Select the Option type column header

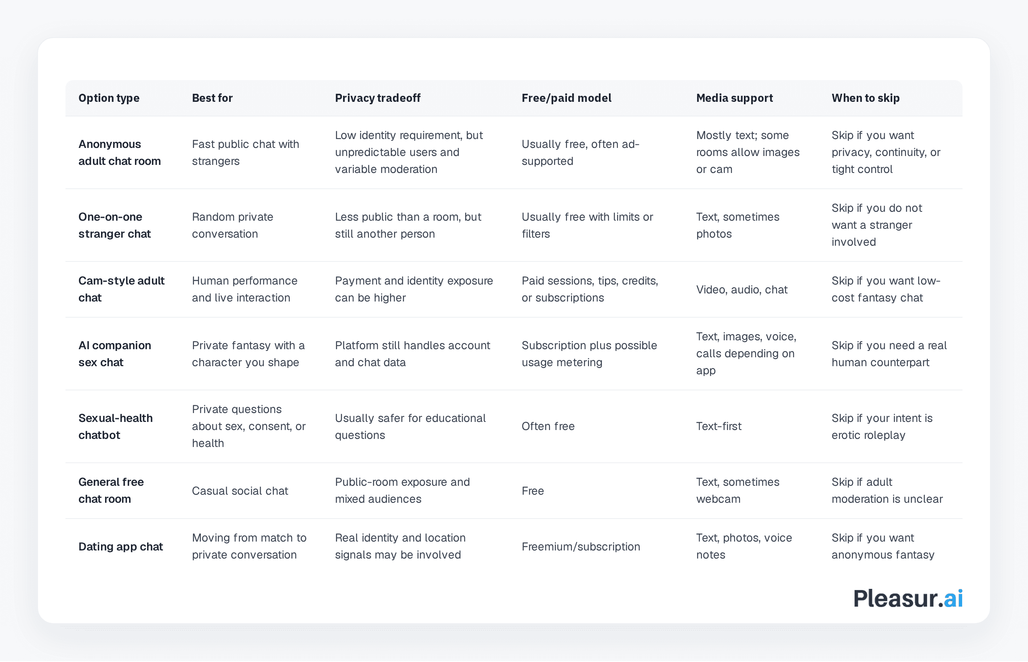pos(109,98)
